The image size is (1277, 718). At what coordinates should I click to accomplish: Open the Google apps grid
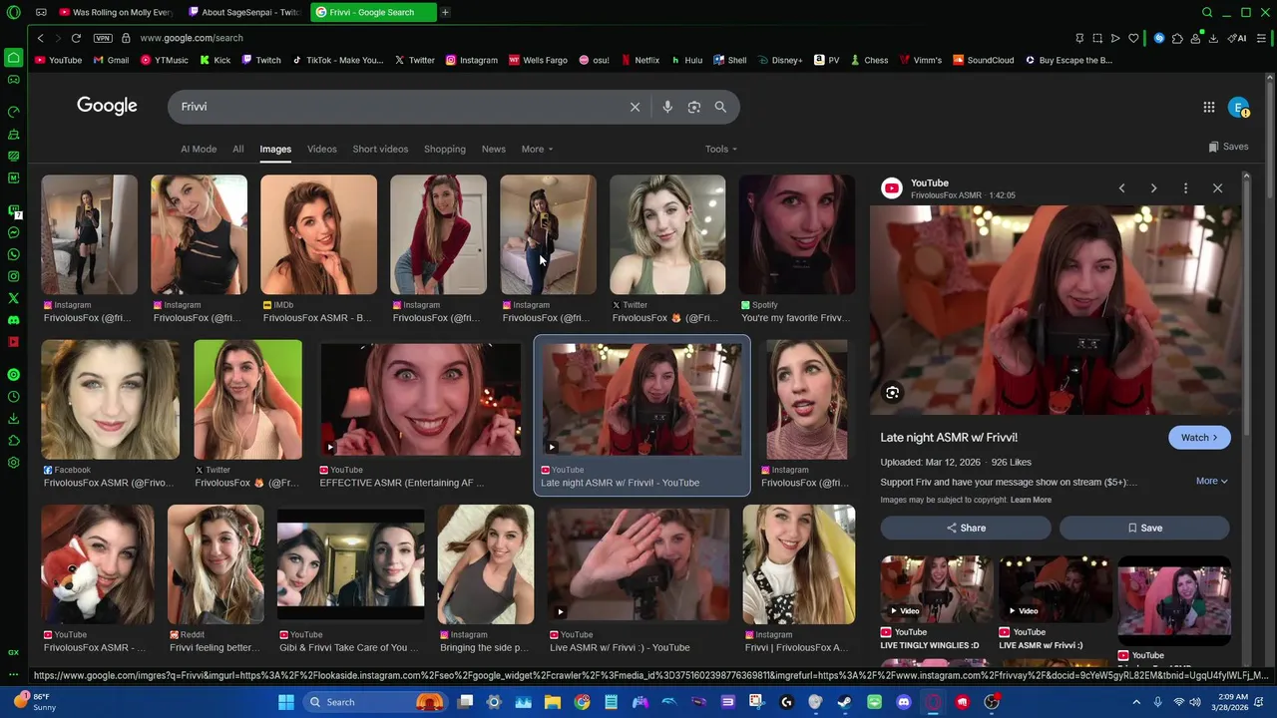click(1208, 107)
